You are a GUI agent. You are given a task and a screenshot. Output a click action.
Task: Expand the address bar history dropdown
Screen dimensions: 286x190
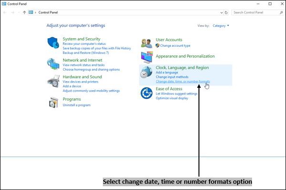(221, 12)
